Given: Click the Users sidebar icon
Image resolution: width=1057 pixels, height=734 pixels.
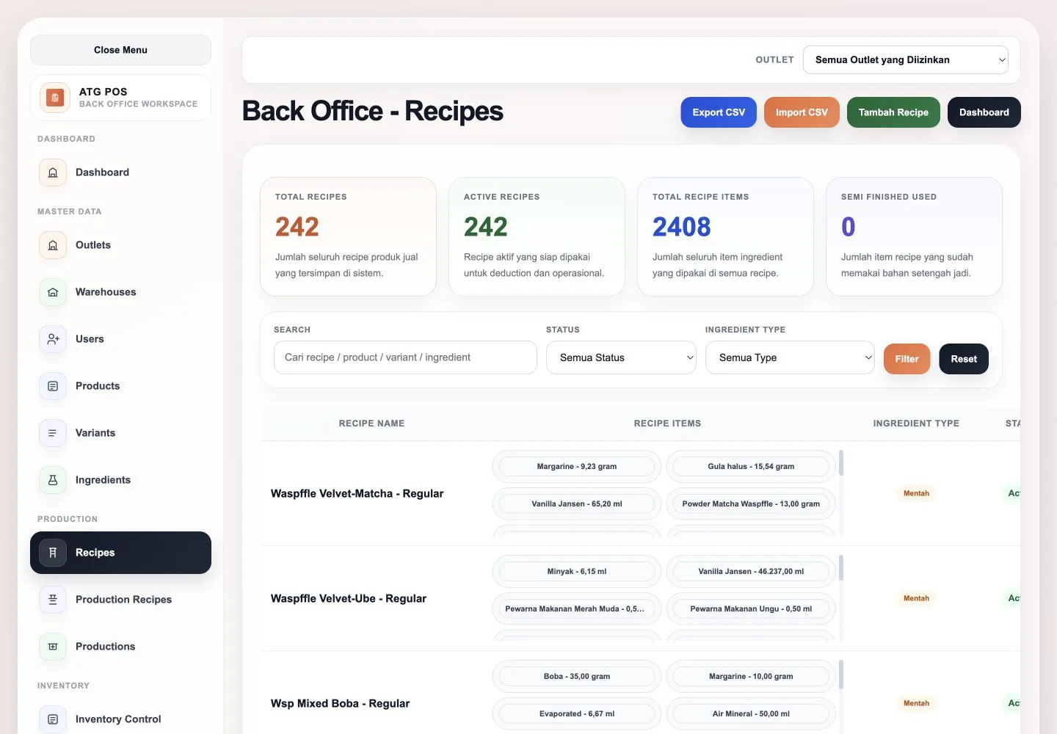Looking at the screenshot, I should tap(53, 339).
